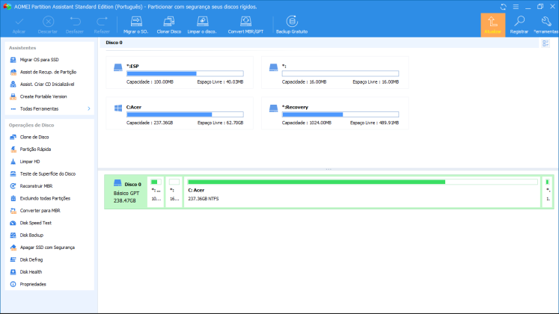The height and width of the screenshot is (314, 559).
Task: Click the *:ESP card usage bar
Action: pos(185,74)
